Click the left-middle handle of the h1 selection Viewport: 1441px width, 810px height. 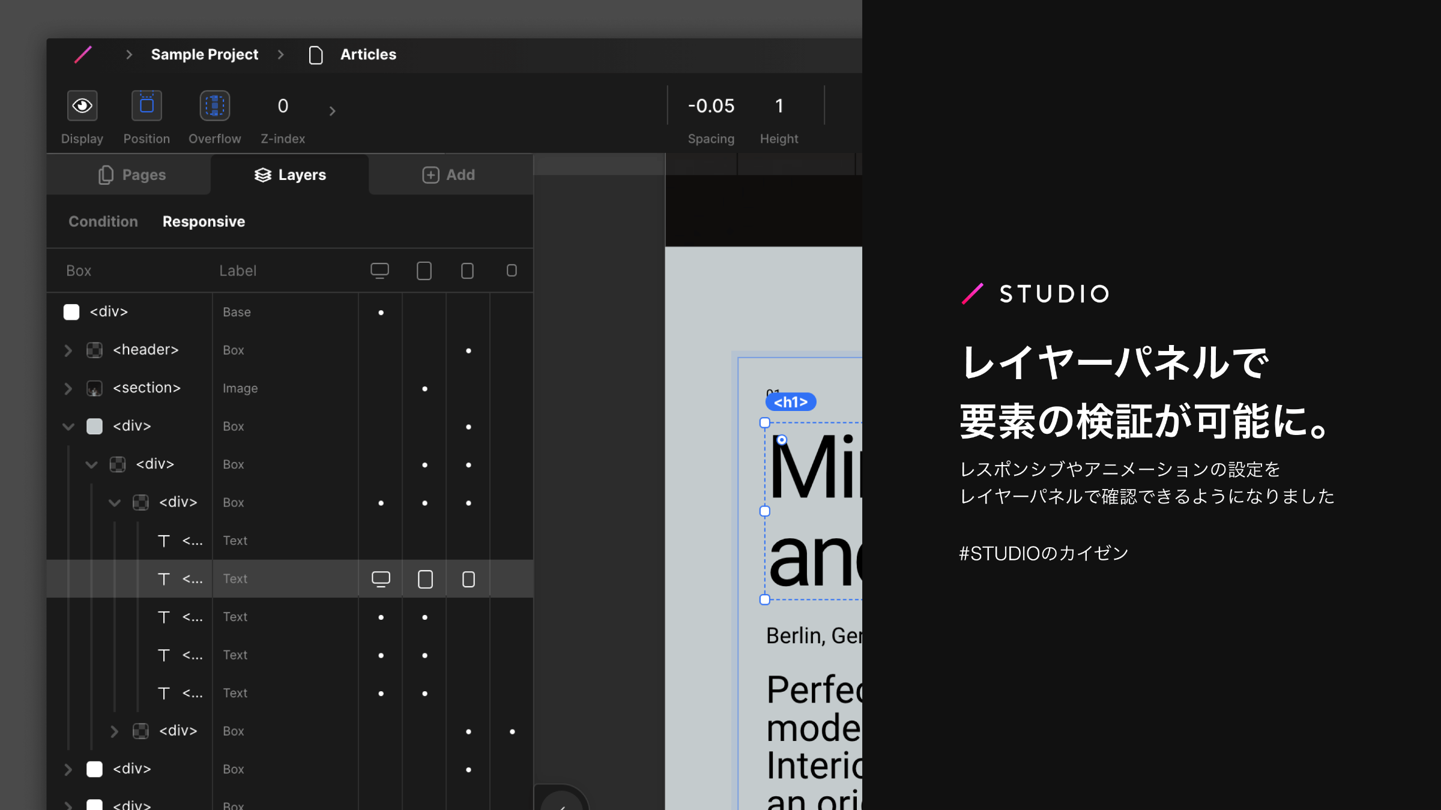pos(765,511)
